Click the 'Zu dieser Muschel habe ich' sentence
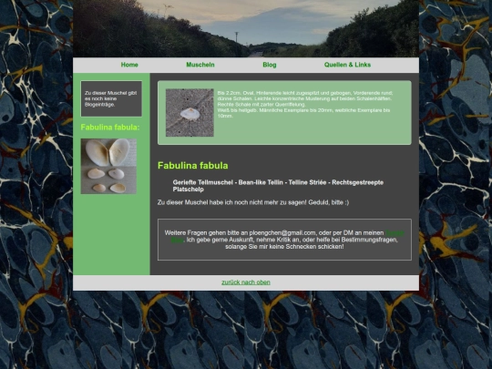Image resolution: width=492 pixels, height=369 pixels. [x=253, y=202]
